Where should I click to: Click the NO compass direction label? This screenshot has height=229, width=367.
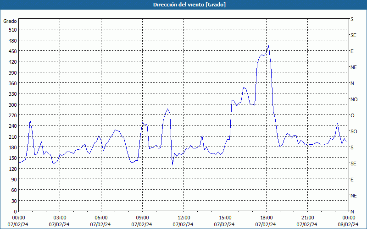[x=354, y=99]
